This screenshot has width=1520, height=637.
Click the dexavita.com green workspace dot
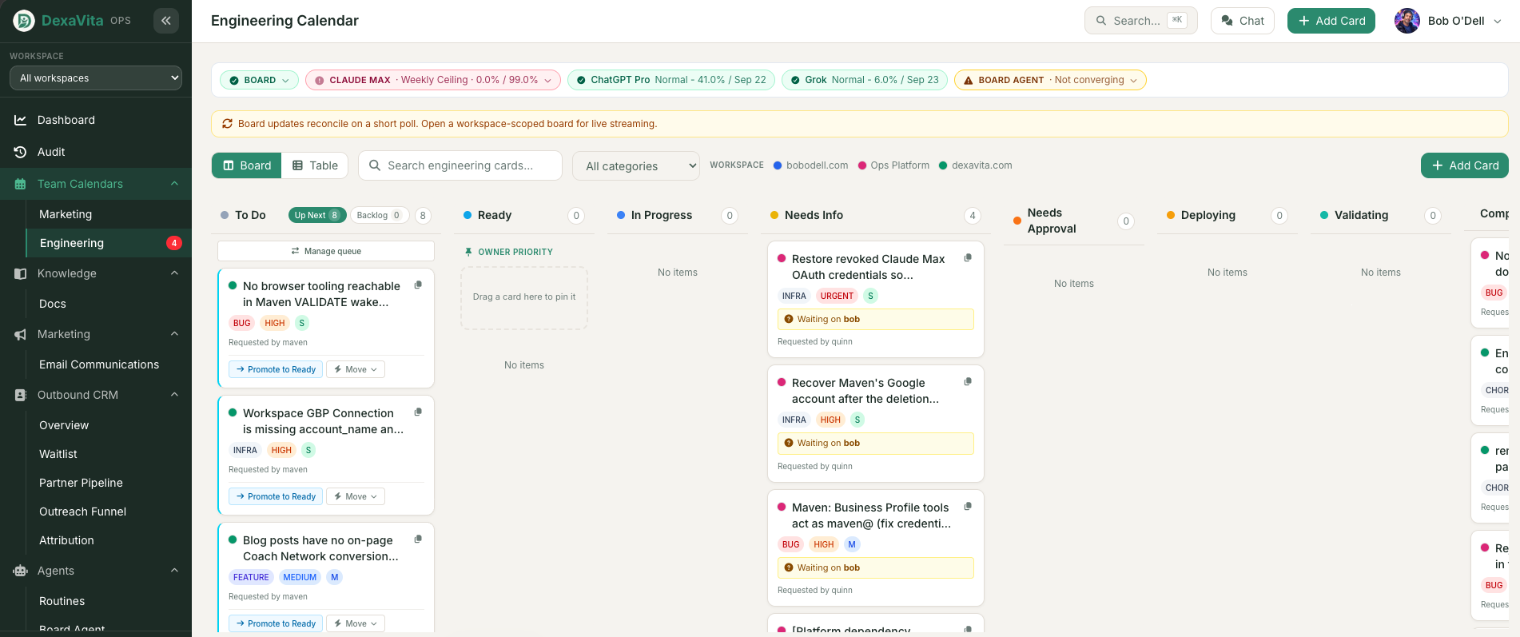coord(943,165)
